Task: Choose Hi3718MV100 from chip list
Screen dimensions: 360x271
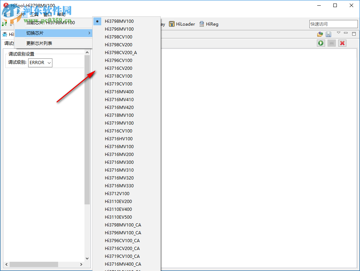Action: pos(127,115)
